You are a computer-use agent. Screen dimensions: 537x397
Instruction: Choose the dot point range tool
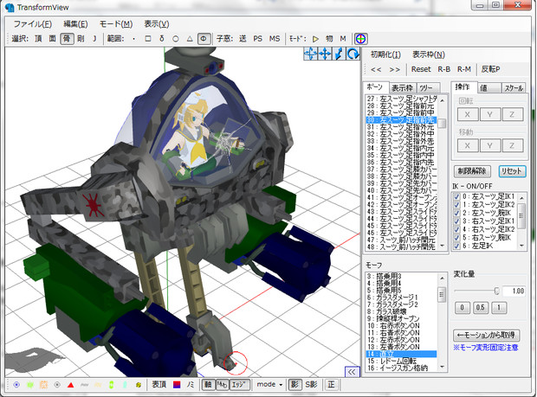(133, 39)
